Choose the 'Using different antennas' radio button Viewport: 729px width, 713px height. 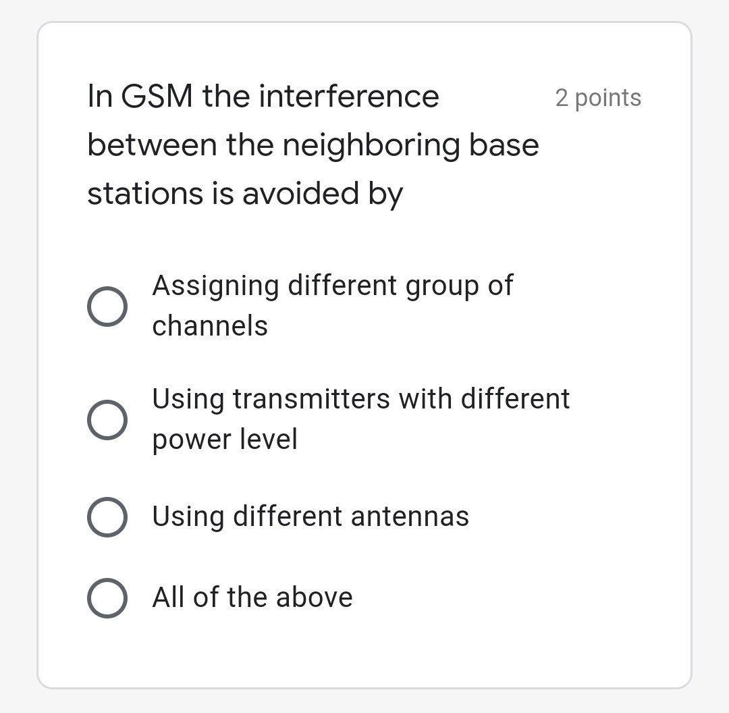tap(107, 517)
